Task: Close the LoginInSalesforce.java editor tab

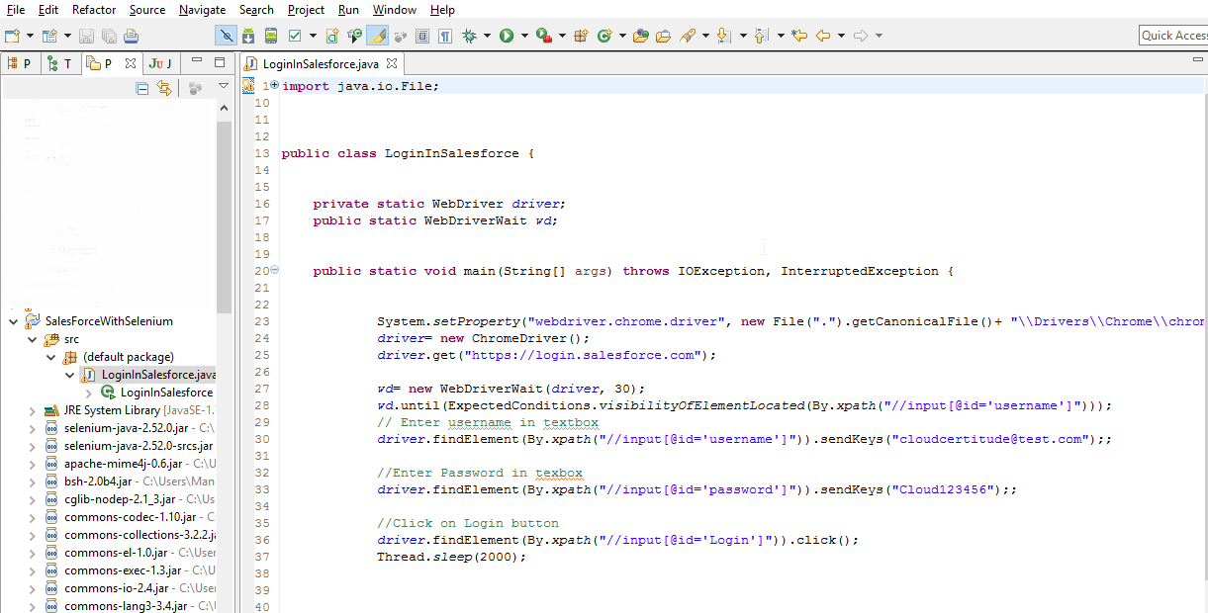Action: coord(392,63)
